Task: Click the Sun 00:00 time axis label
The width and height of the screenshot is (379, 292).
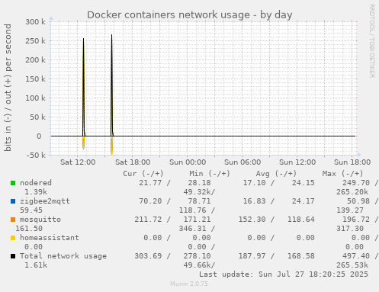Action: pos(188,162)
